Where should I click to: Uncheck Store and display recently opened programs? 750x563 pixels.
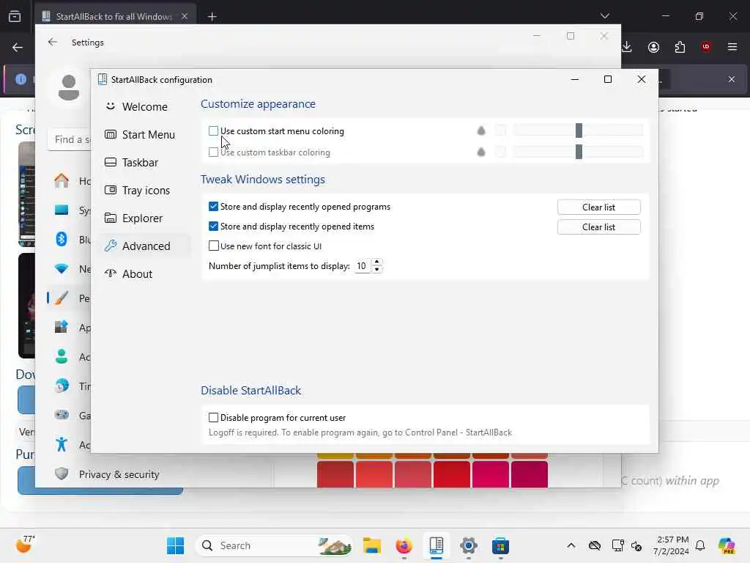pyautogui.click(x=213, y=206)
